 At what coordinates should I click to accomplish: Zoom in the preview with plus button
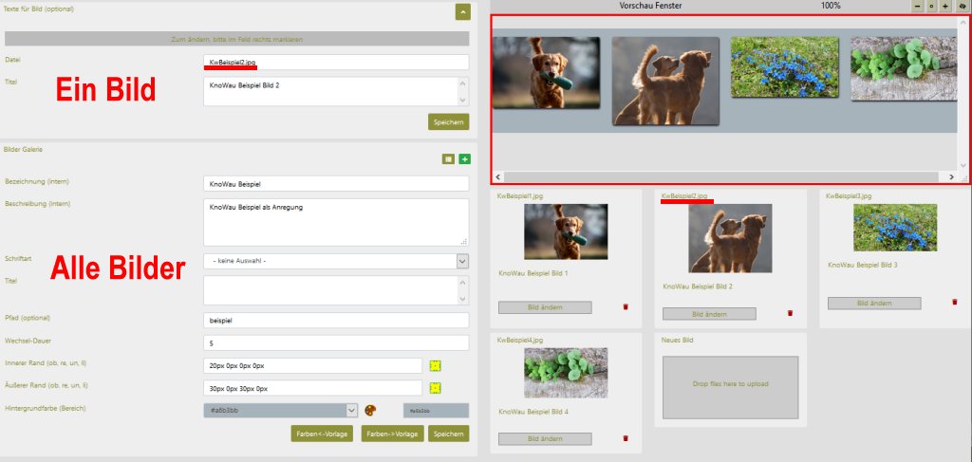tap(945, 6)
